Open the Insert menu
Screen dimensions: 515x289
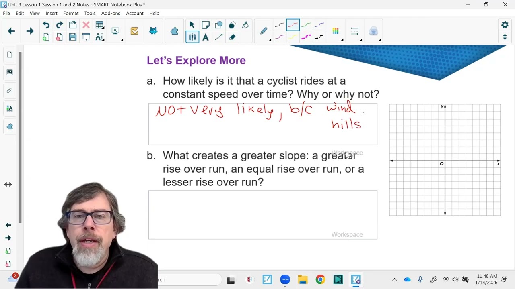tap(51, 13)
